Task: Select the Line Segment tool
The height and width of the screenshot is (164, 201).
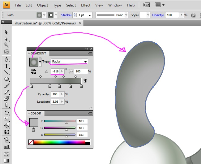Action: pos(6,73)
